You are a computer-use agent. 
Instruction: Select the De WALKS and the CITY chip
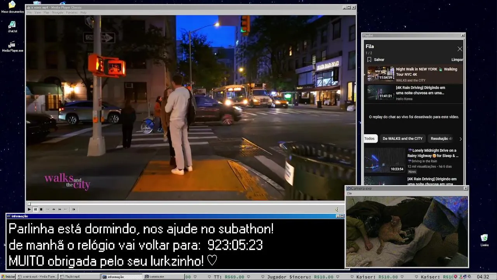point(402,138)
